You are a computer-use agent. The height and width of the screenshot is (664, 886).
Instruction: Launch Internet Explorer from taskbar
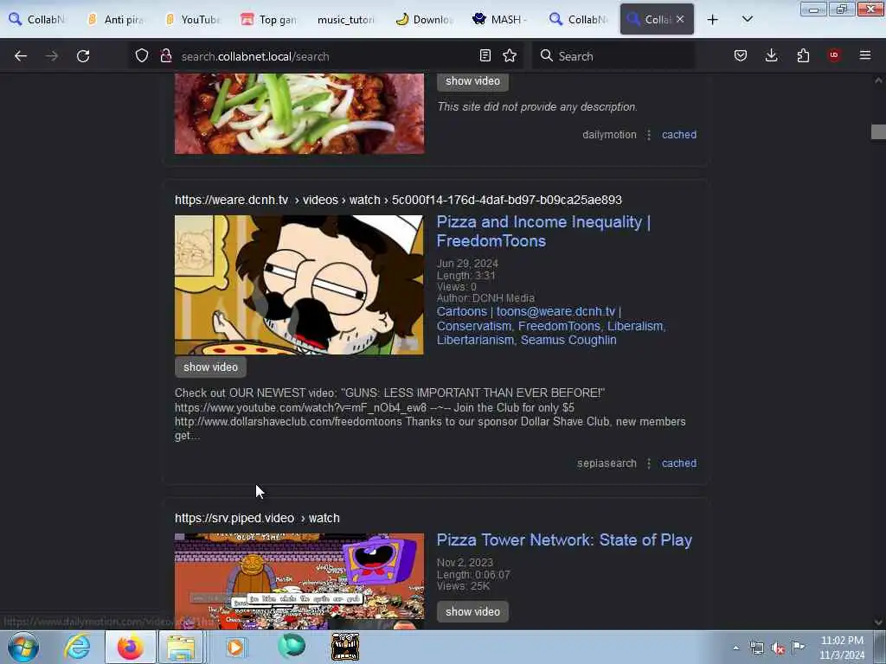[x=77, y=647]
